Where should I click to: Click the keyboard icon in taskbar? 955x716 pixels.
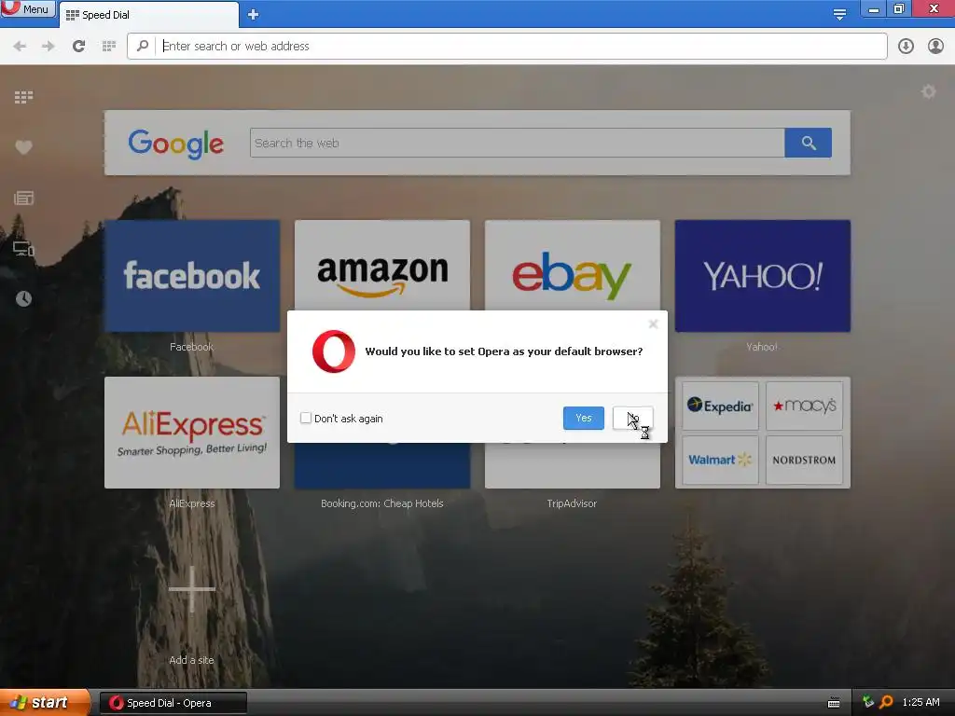click(834, 703)
